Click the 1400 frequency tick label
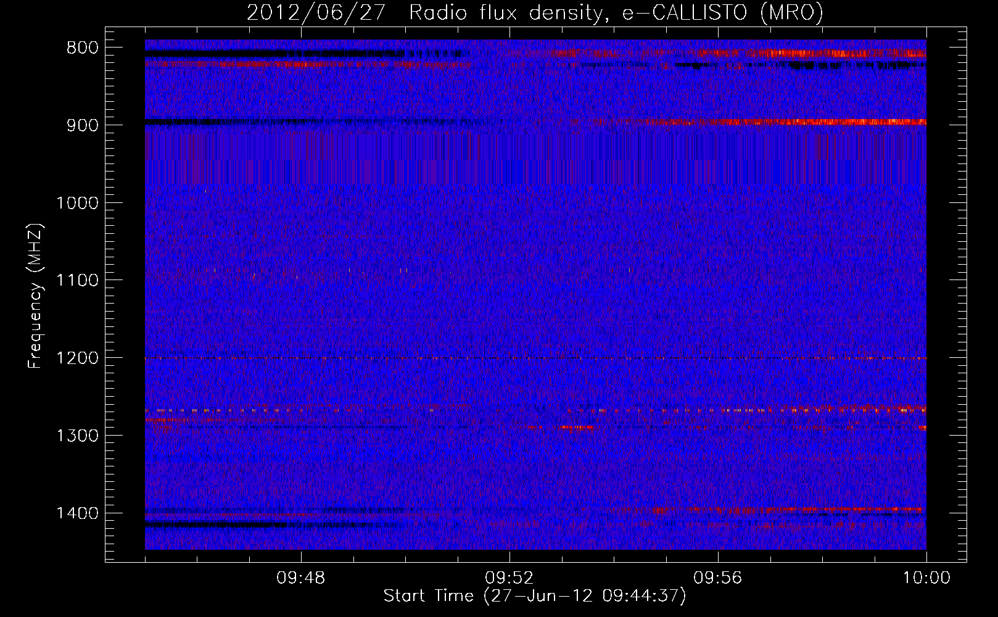The width and height of the screenshot is (998, 617). 77,513
